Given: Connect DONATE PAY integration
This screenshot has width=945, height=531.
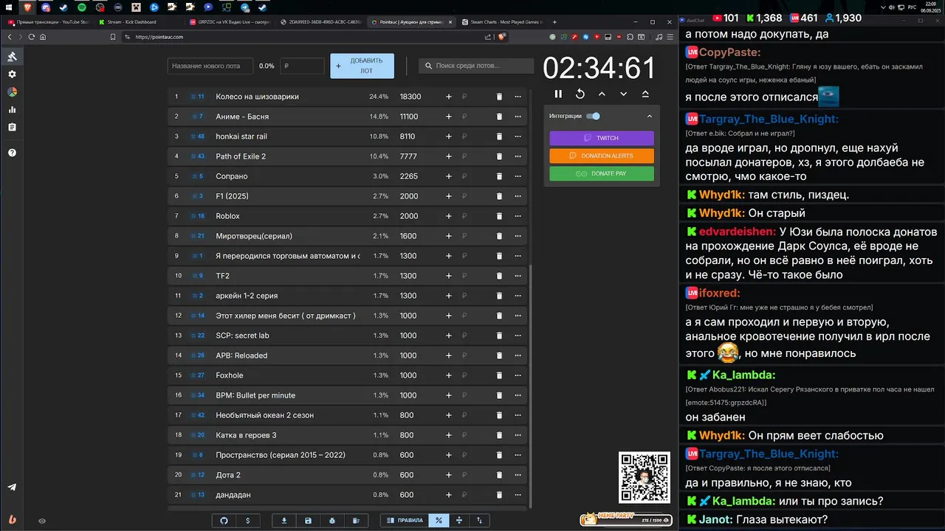Looking at the screenshot, I should tap(602, 173).
